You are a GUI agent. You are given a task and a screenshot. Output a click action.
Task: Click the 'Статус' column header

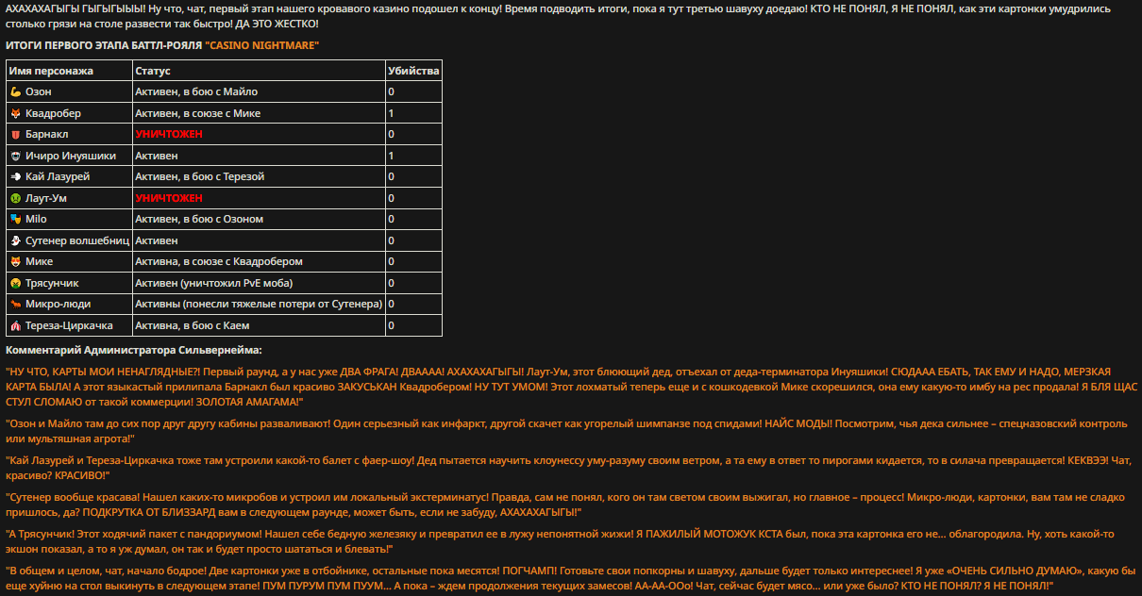pos(152,71)
